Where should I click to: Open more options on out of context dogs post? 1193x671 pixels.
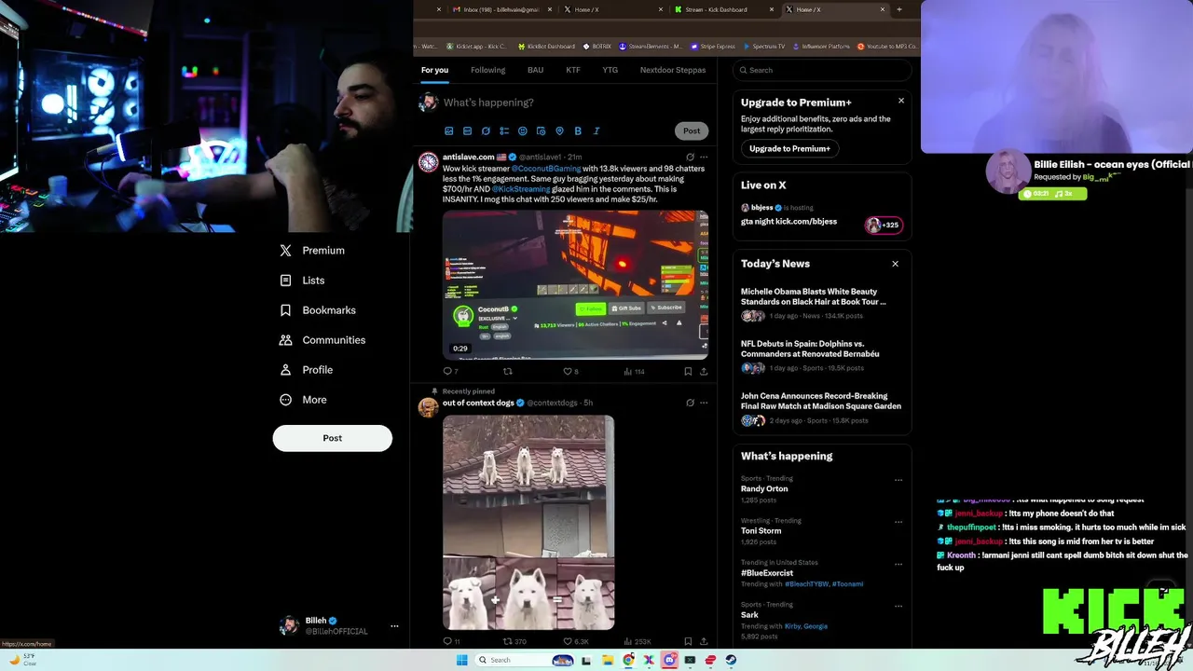[x=704, y=403]
